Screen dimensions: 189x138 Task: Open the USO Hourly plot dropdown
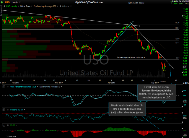pyautogui.click(x=18, y=6)
